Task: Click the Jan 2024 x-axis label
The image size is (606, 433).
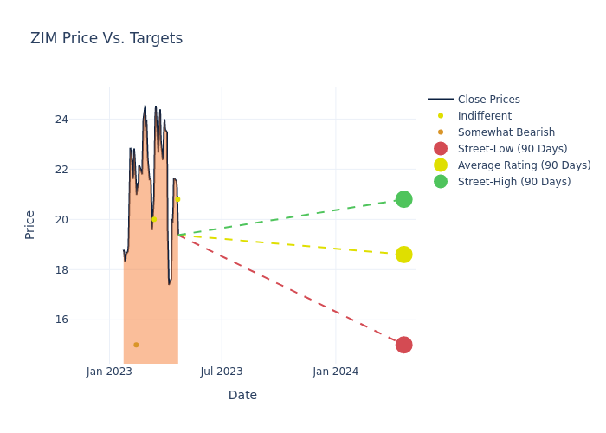Action: [x=336, y=372]
